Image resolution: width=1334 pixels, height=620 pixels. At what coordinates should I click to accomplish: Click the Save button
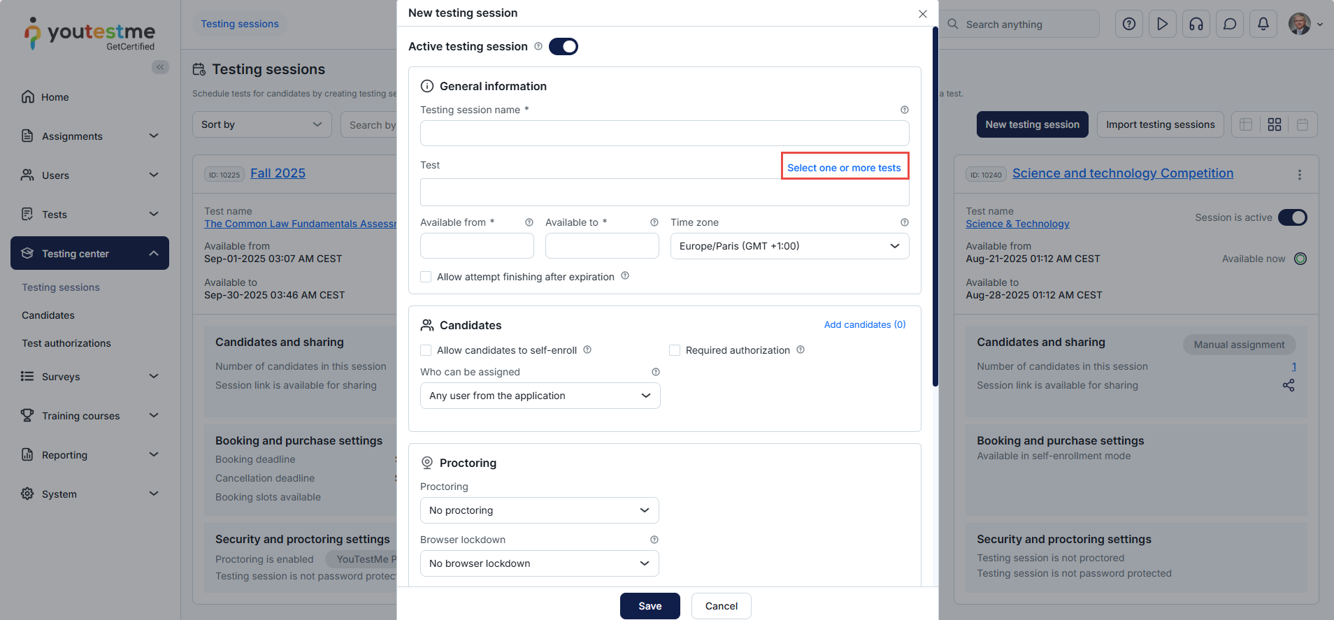tap(650, 606)
